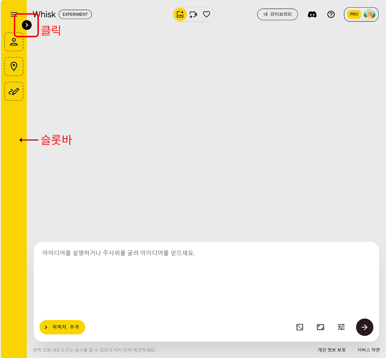The height and width of the screenshot is (358, 386).
Task: Toggle the image generation mode
Action: [x=180, y=14]
